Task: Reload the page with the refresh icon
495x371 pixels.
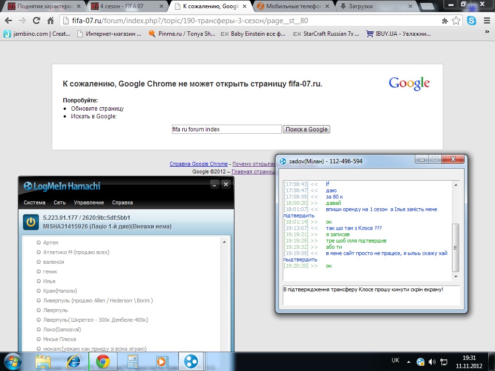Action: tap(37, 21)
